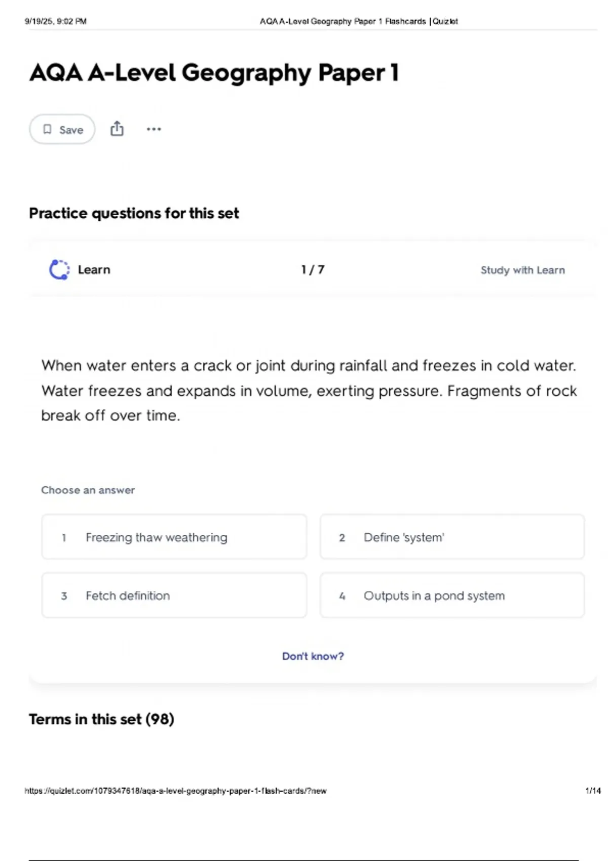
Task: Click the 1/14 page number in footer
Action: [x=593, y=791]
